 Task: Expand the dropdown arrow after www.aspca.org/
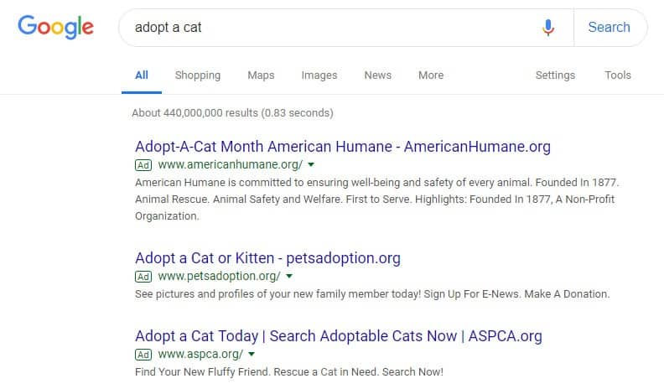252,355
